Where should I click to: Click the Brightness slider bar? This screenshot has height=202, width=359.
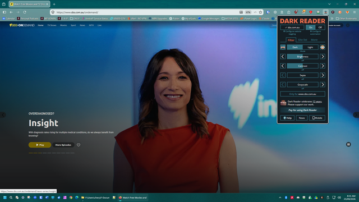click(302, 57)
